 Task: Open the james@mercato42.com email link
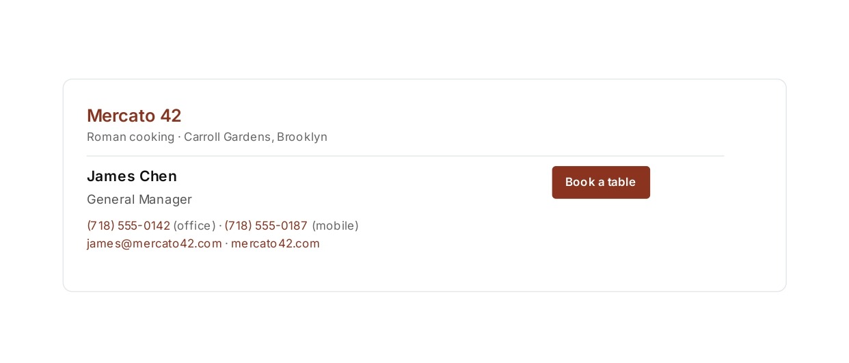[154, 243]
